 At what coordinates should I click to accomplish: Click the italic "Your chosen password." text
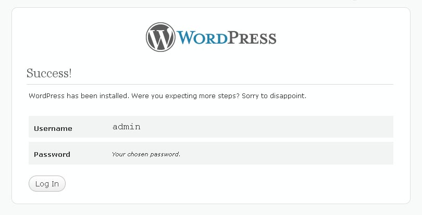tap(146, 154)
